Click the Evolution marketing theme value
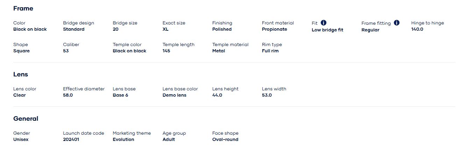Screen dimensions: 467x150 123,140
